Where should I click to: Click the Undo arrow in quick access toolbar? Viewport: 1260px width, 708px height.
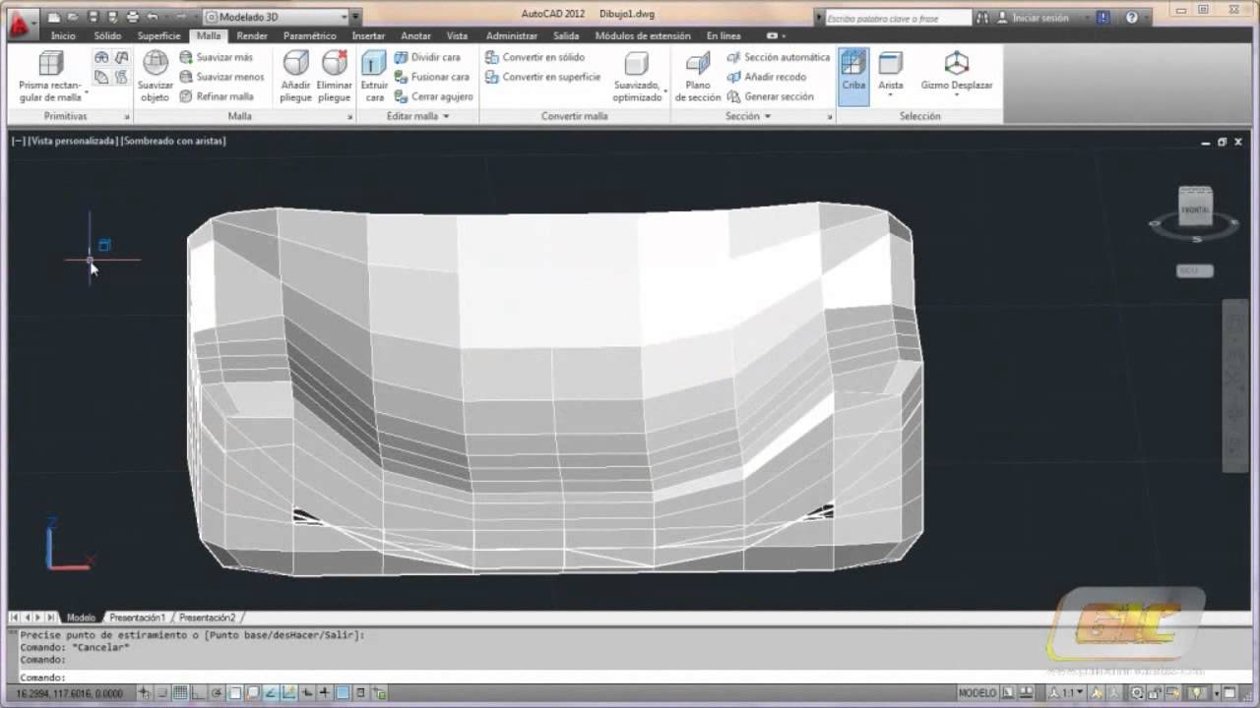pos(153,17)
